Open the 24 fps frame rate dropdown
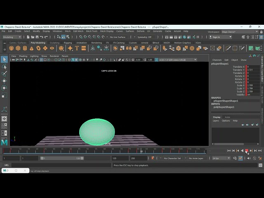264x198 pixels. (221, 158)
